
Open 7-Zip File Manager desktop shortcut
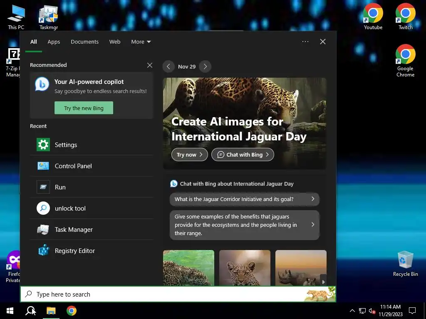point(12,63)
